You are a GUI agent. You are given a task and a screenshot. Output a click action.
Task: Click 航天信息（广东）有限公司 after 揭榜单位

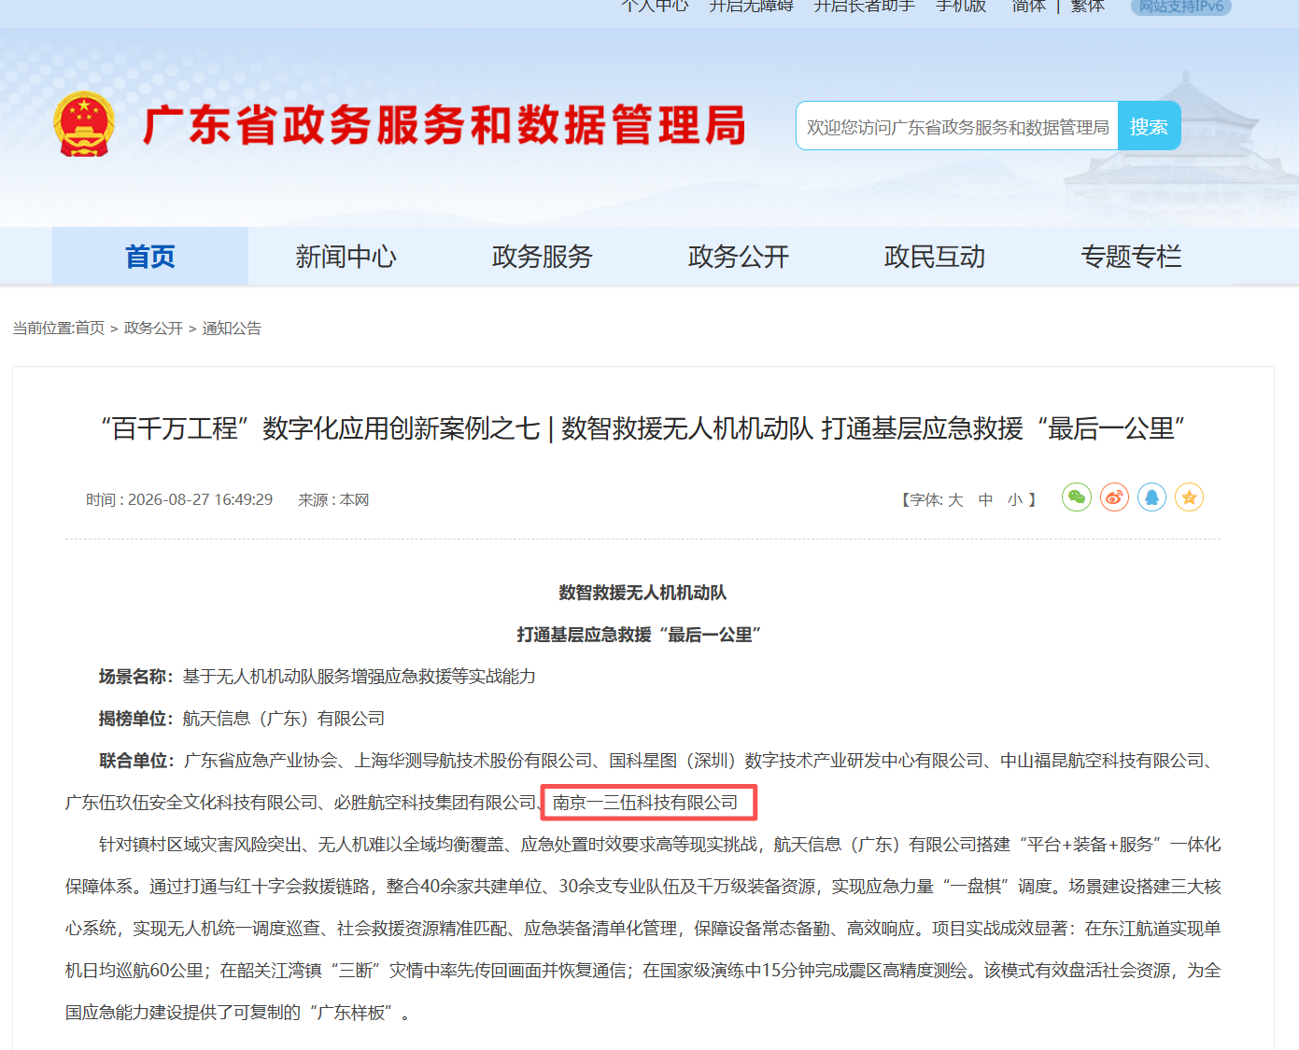[x=284, y=719]
